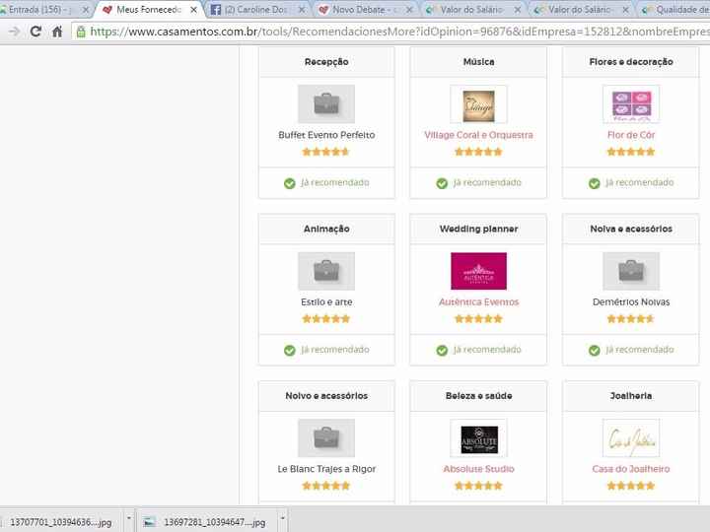Open the Village Coral e Orquestra link

[478, 135]
